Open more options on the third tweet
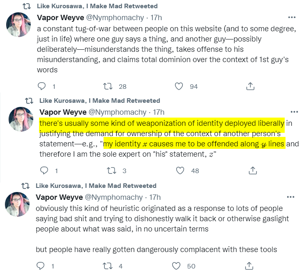The height and width of the screenshot is (273, 304). coord(292,197)
